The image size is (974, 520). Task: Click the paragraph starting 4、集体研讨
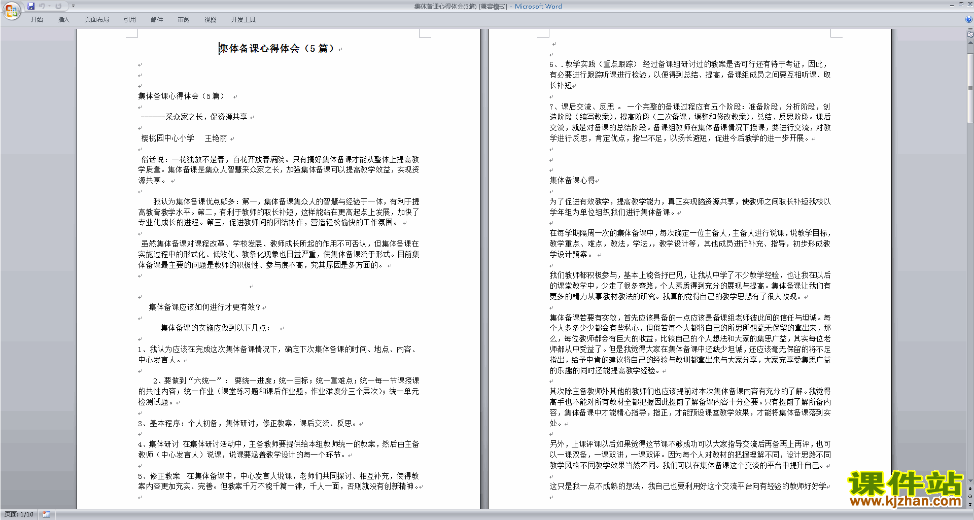tap(279, 449)
